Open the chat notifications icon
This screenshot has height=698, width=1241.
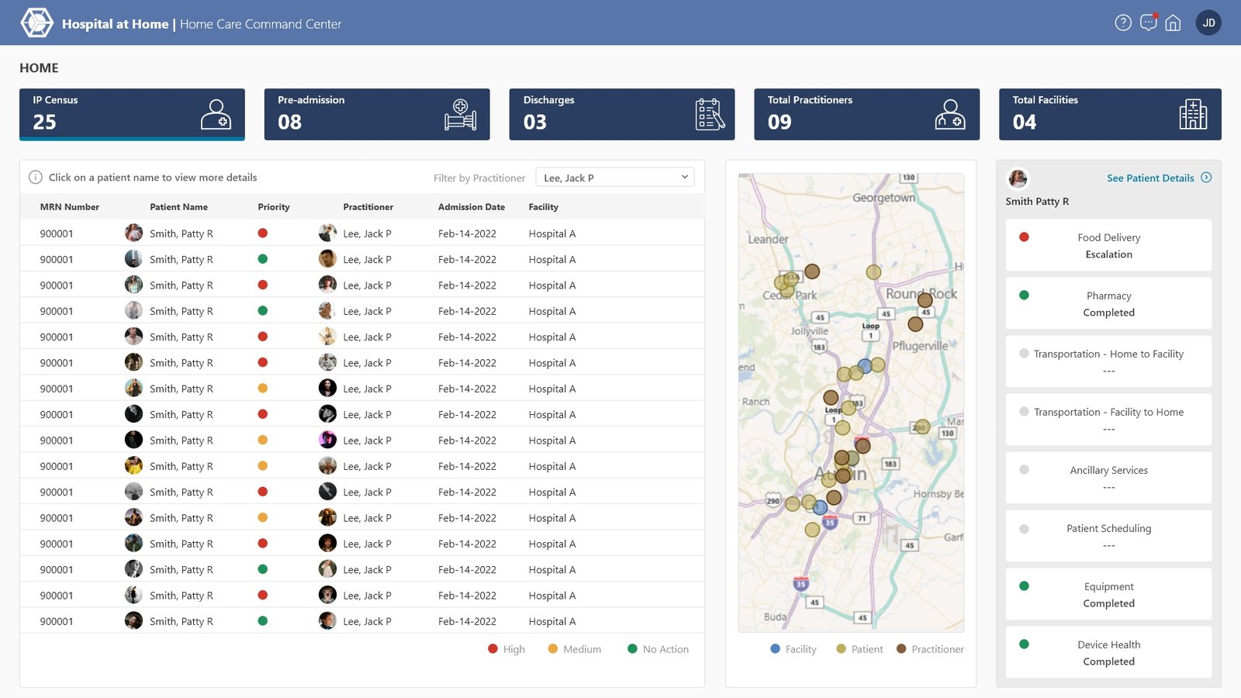pos(1148,23)
